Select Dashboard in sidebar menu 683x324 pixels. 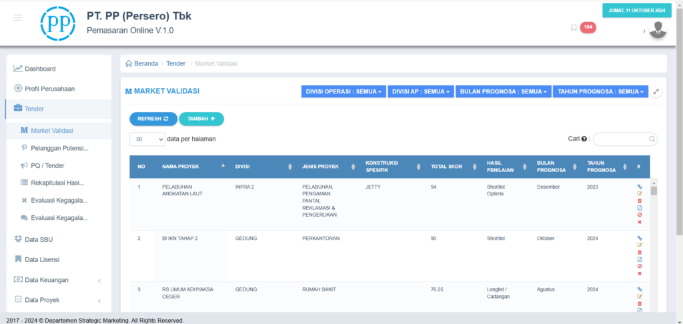(x=40, y=69)
